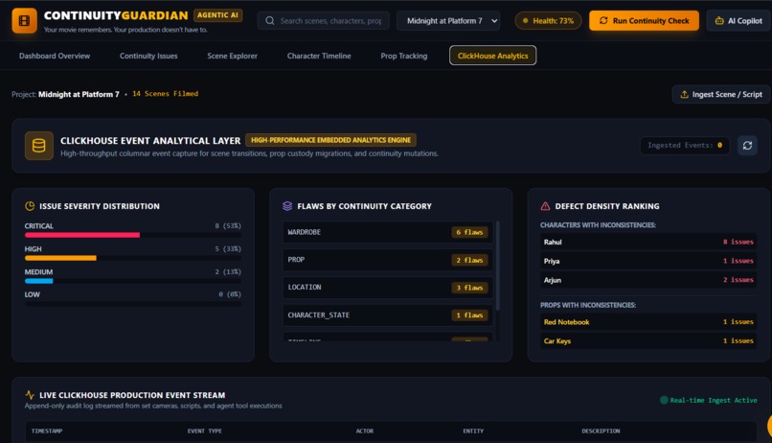This screenshot has width=772, height=443.
Task: Click the DESCRIPTION column header
Action: point(601,431)
